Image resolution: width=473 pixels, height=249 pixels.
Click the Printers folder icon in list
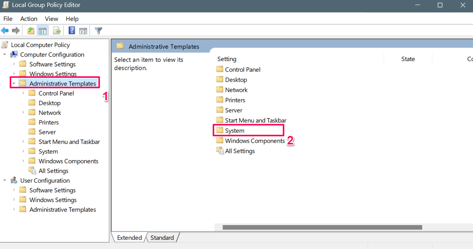[x=220, y=100]
